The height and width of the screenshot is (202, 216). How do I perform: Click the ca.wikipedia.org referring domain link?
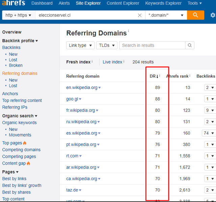pyautogui.click(x=82, y=179)
